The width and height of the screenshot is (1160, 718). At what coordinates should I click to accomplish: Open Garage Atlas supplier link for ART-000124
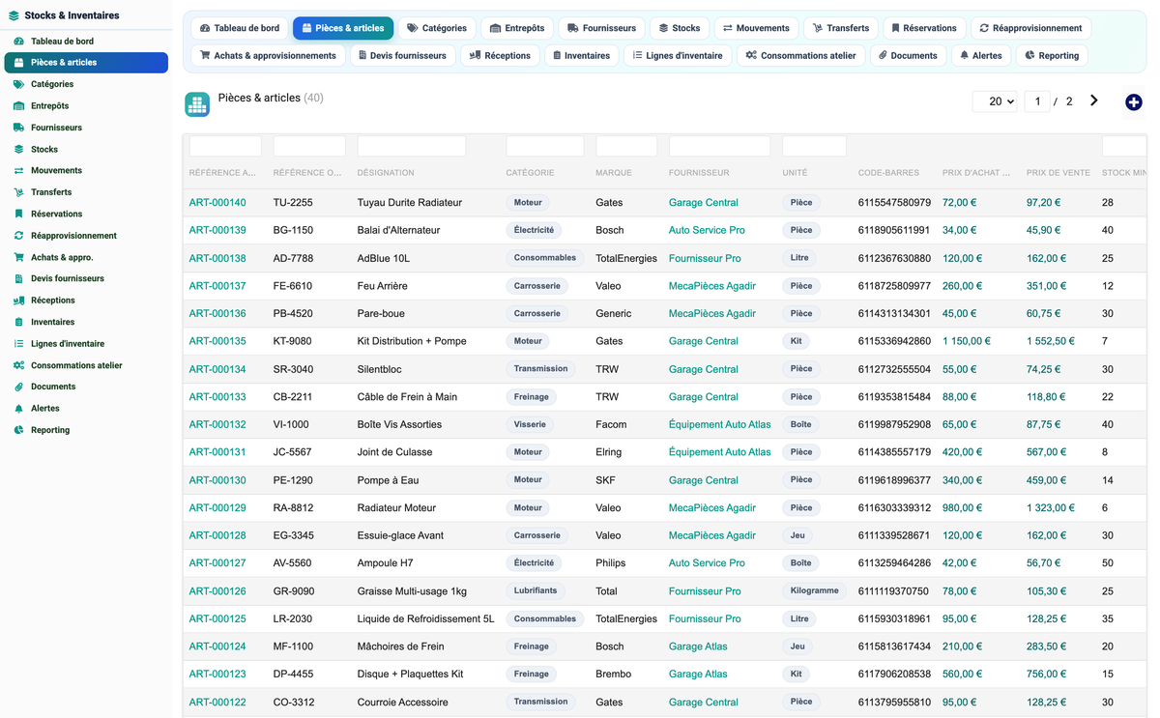[x=698, y=646]
